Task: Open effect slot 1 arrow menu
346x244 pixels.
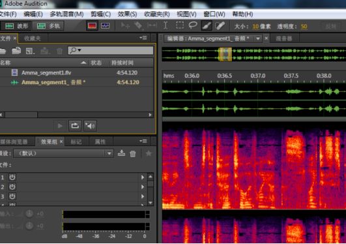Action: pos(143,177)
